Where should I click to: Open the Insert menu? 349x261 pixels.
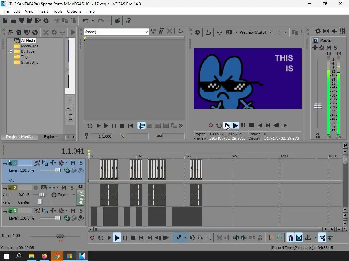tap(43, 11)
